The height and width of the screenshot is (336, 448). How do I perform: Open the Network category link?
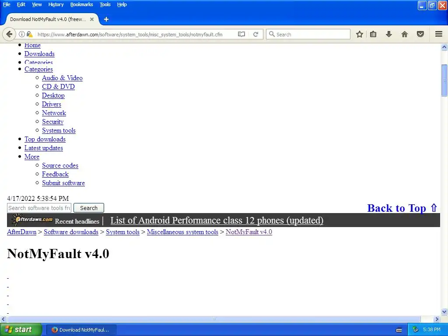coord(54,113)
